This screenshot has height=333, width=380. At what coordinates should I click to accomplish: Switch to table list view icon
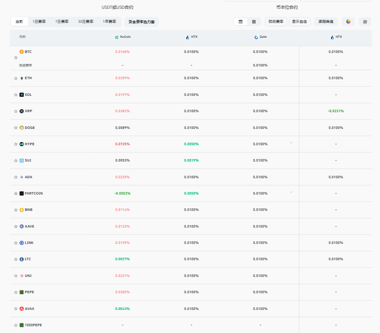tap(240, 22)
